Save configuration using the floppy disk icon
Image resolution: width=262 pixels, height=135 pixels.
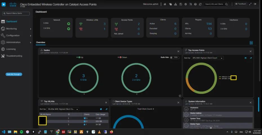(181, 4)
